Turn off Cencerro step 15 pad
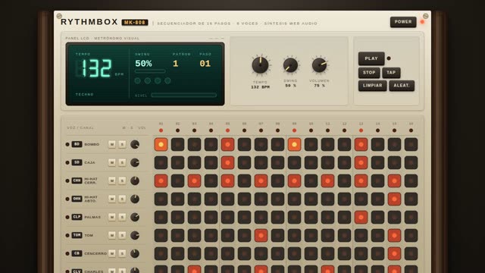The width and height of the screenshot is (485, 273). click(x=394, y=254)
